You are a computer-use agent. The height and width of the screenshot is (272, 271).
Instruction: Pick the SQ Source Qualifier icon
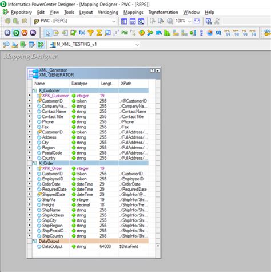[x=218, y=33]
